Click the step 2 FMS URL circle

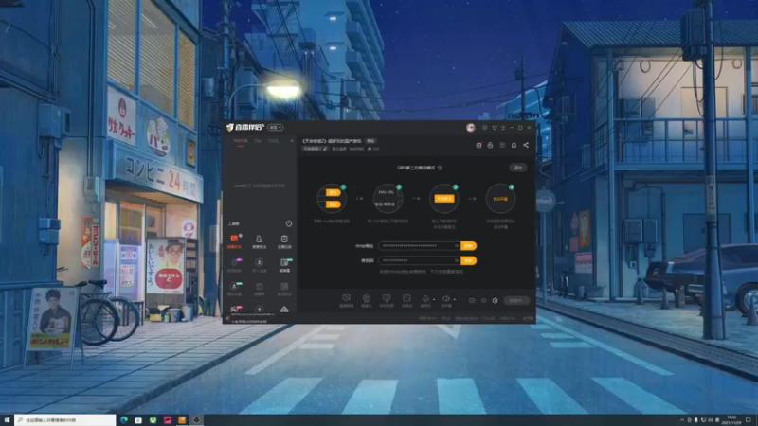point(388,199)
